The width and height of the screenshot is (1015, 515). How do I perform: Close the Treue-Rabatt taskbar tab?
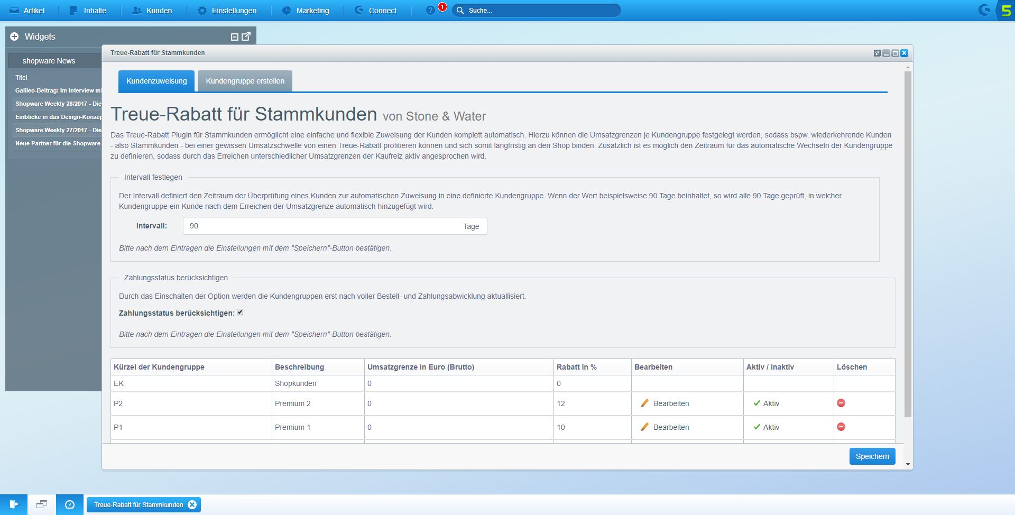click(x=192, y=505)
